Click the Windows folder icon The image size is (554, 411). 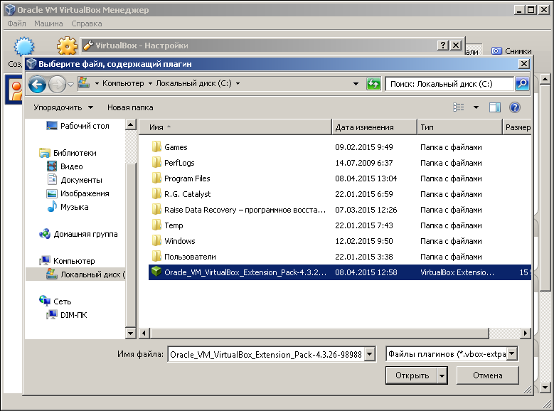pos(156,240)
